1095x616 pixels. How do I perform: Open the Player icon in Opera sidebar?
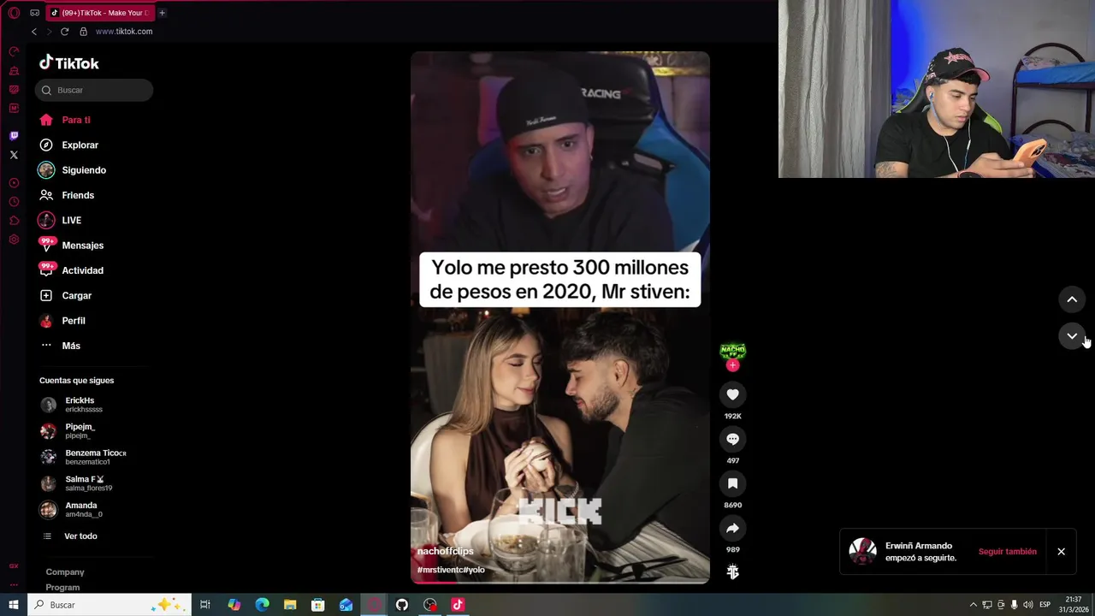pyautogui.click(x=14, y=183)
